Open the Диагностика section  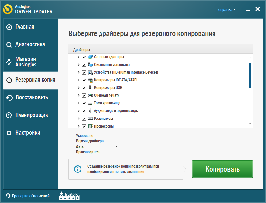tap(30, 45)
